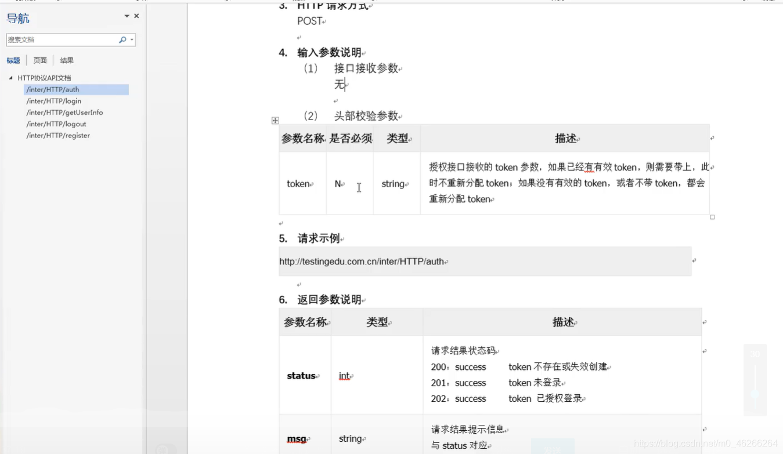Select /inter/HTTP/login heading
783x454 pixels.
53,101
